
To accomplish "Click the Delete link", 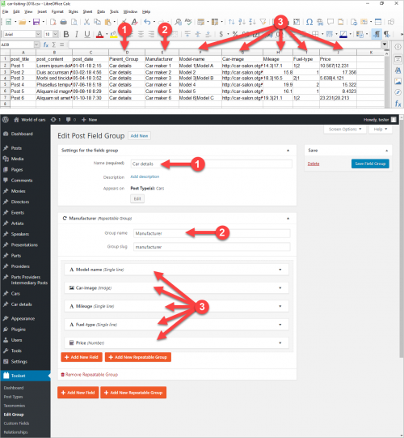I will [314, 164].
